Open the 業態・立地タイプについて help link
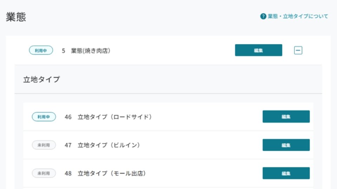This screenshot has width=337, height=189. pyautogui.click(x=298, y=16)
